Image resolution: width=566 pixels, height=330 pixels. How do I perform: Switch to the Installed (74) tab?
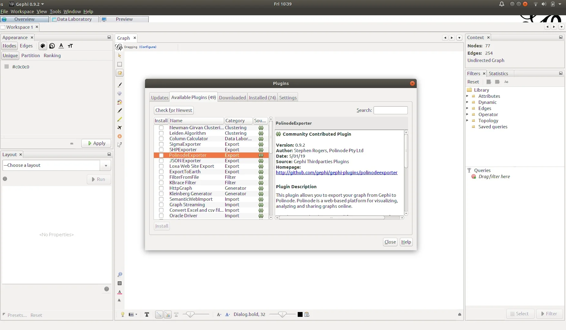262,97
